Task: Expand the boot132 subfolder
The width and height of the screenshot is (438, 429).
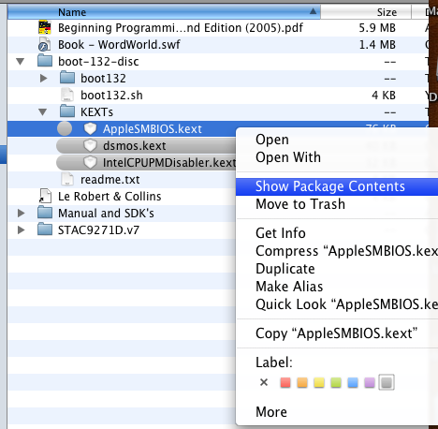Action: 43,78
